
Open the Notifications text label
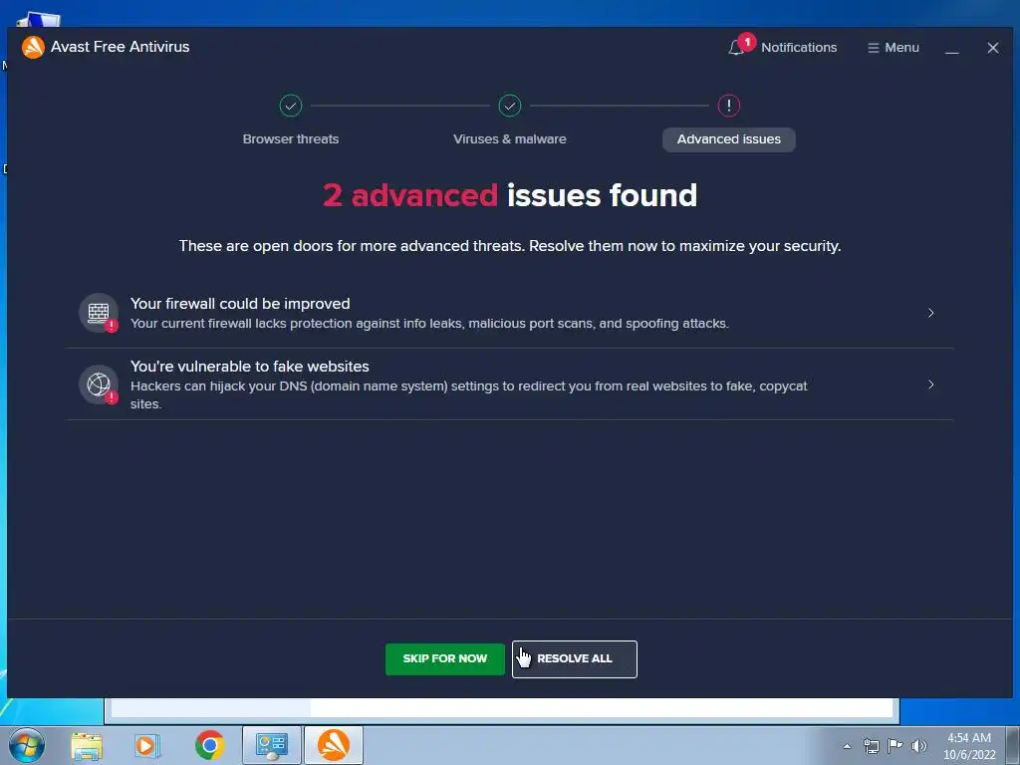[x=799, y=48]
